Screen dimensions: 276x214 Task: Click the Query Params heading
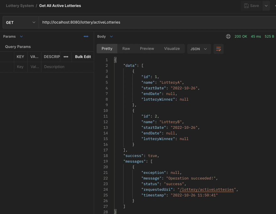[x=18, y=47]
